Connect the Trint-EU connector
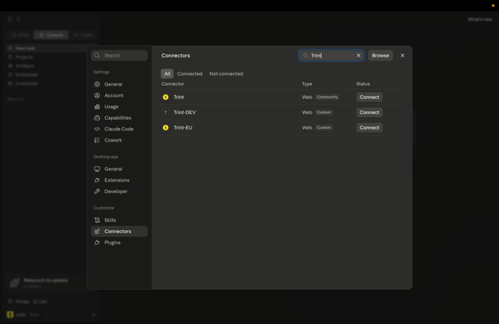Image resolution: width=499 pixels, height=324 pixels. [369, 127]
